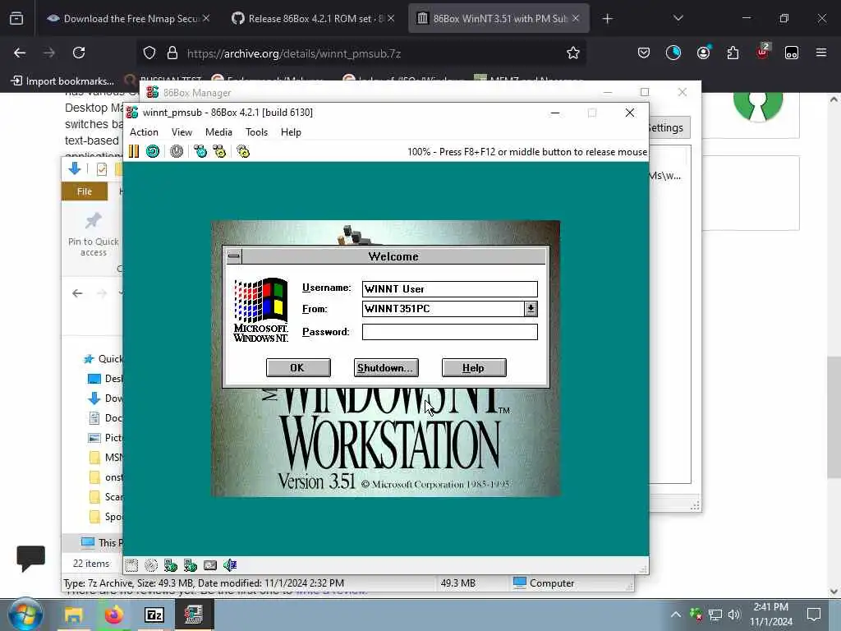Click Pin to Quick access in Explorer
Viewport: 841px width, 631px height.
click(x=94, y=234)
